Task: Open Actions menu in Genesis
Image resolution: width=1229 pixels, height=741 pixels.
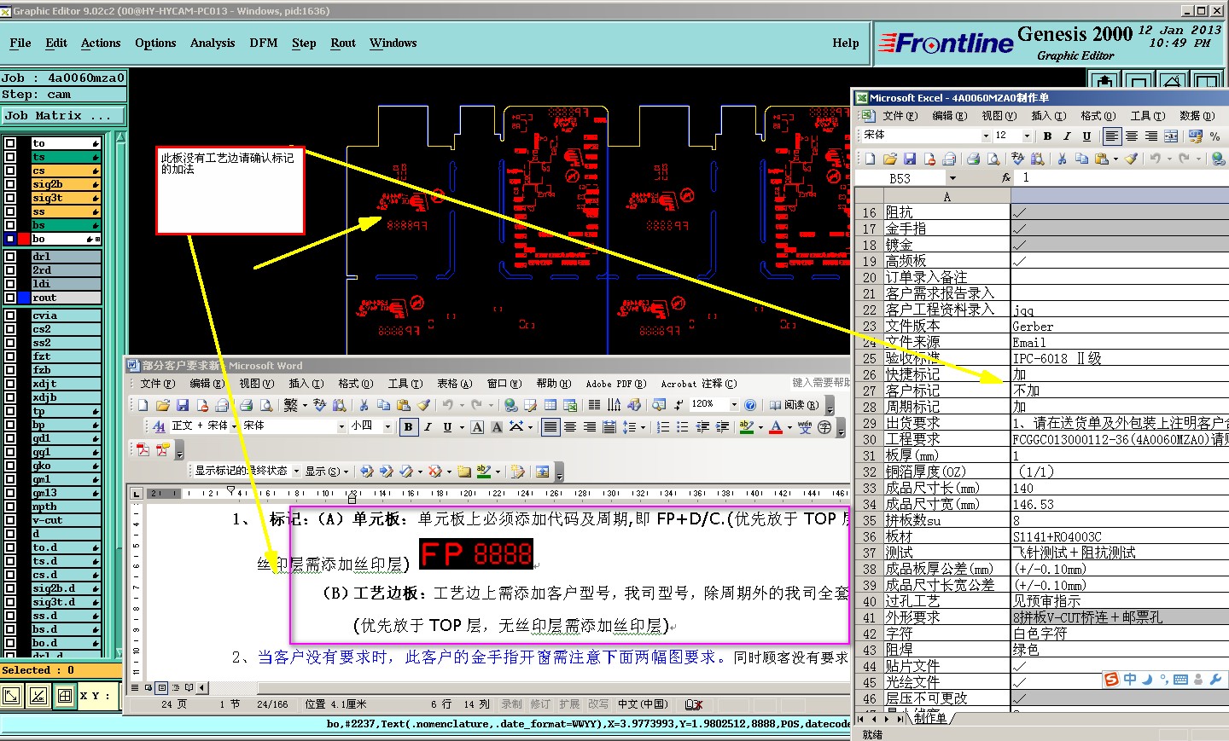Action: click(101, 43)
